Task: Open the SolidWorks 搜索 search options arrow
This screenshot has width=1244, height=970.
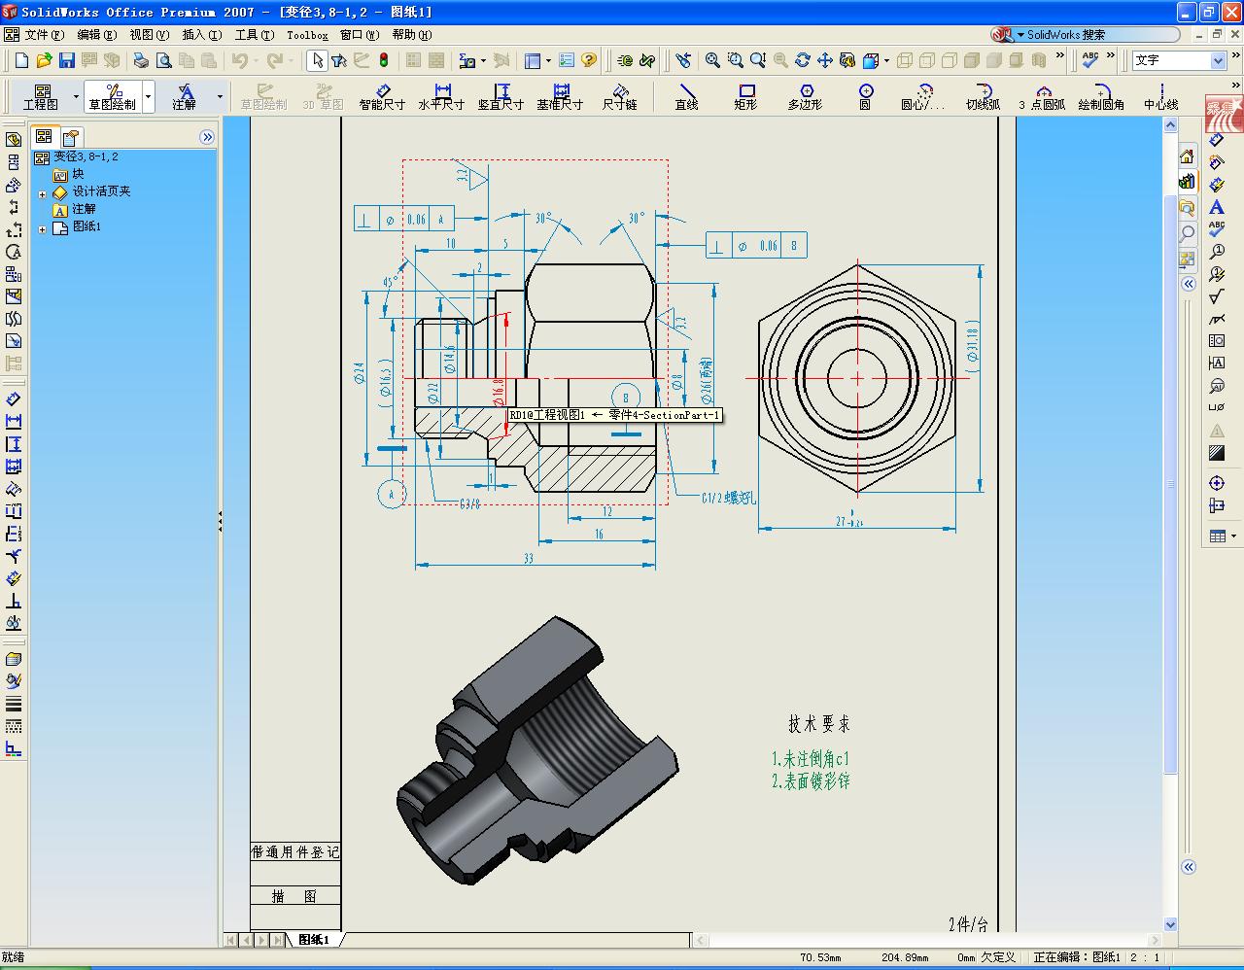Action: pos(1019,35)
